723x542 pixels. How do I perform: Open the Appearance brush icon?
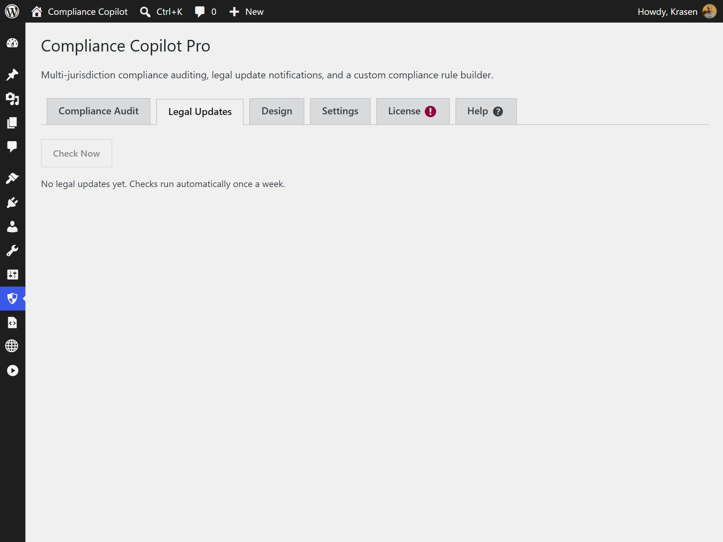(12, 178)
